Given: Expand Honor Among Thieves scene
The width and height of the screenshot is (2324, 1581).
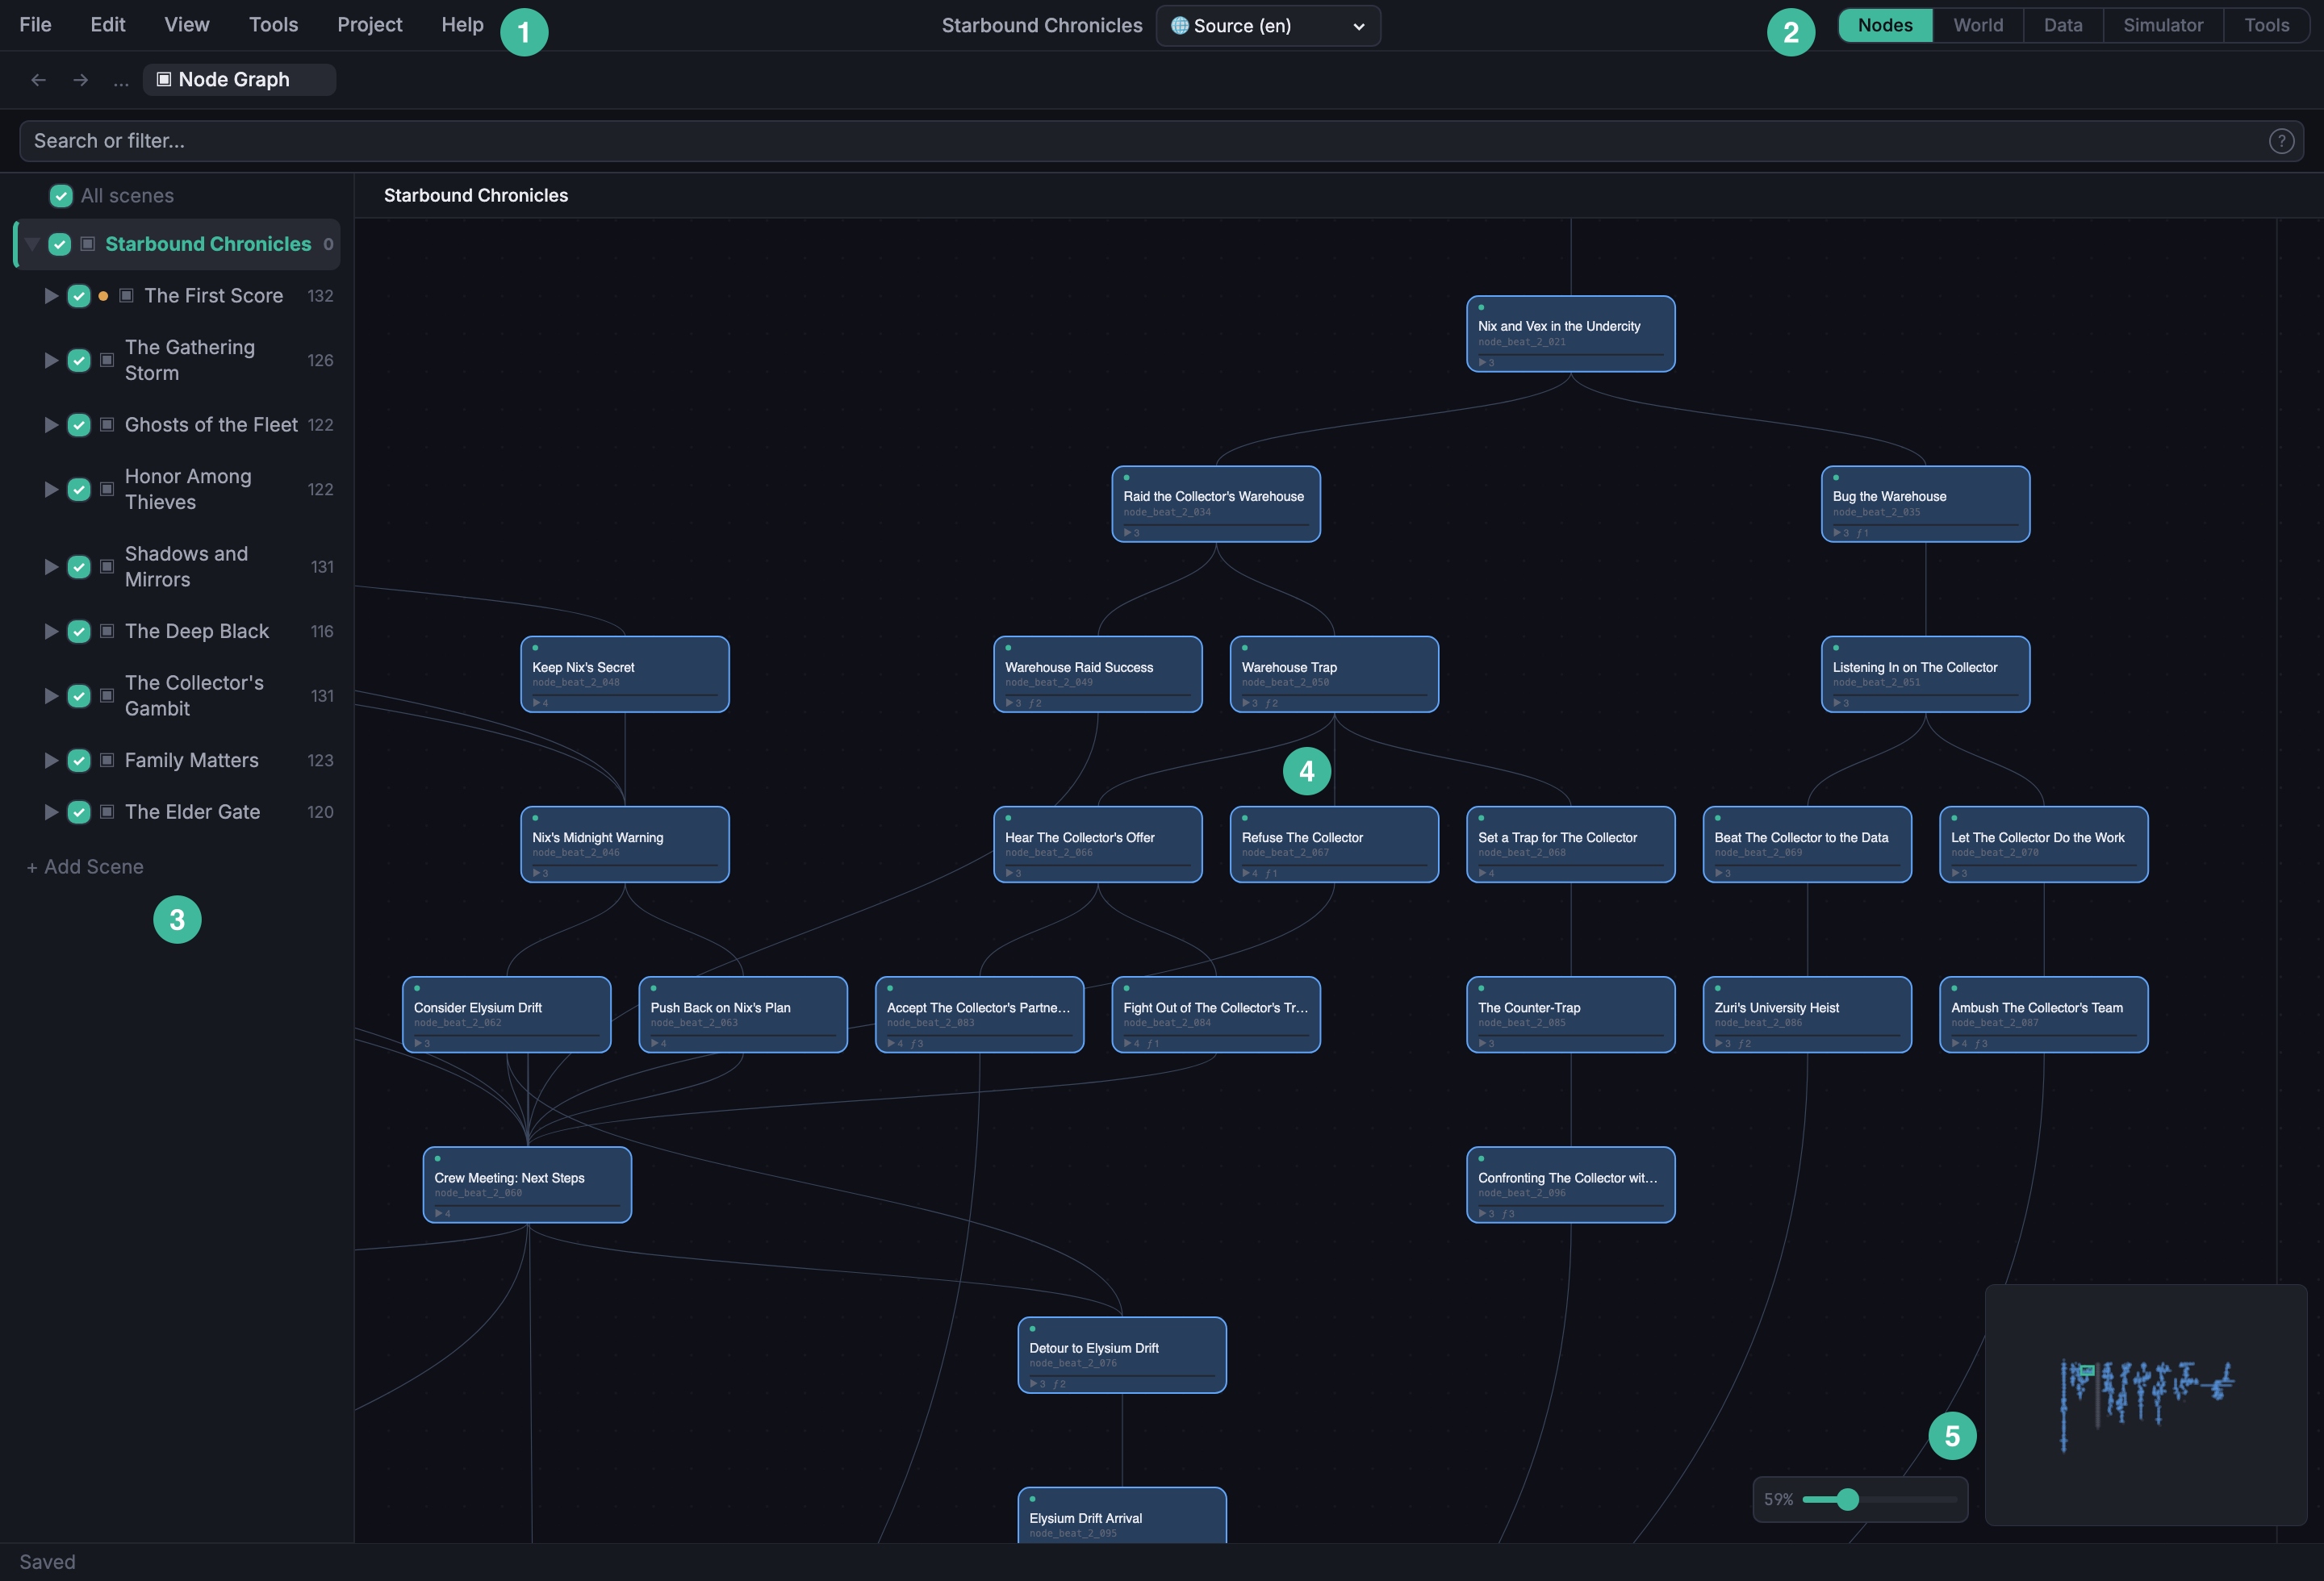Looking at the screenshot, I should pos(51,490).
